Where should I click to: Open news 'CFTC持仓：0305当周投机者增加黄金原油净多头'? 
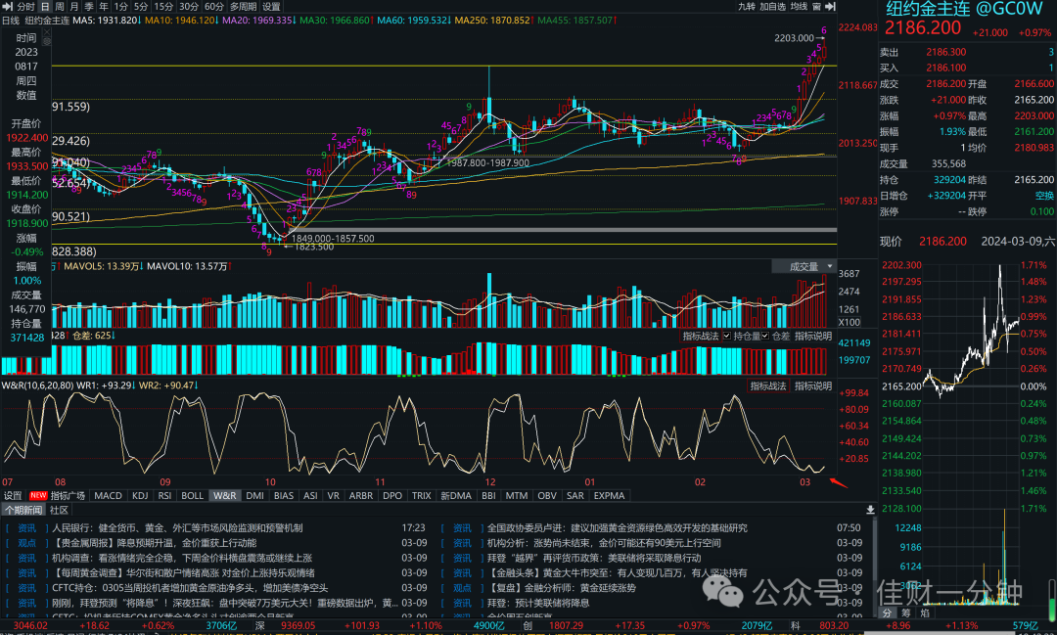(x=190, y=587)
